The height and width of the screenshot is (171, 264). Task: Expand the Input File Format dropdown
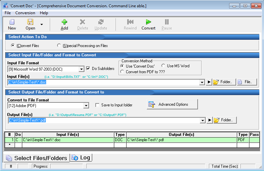coord(81,69)
